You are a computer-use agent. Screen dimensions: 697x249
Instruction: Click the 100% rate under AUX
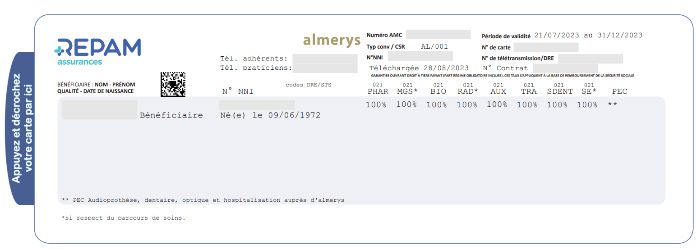(497, 105)
